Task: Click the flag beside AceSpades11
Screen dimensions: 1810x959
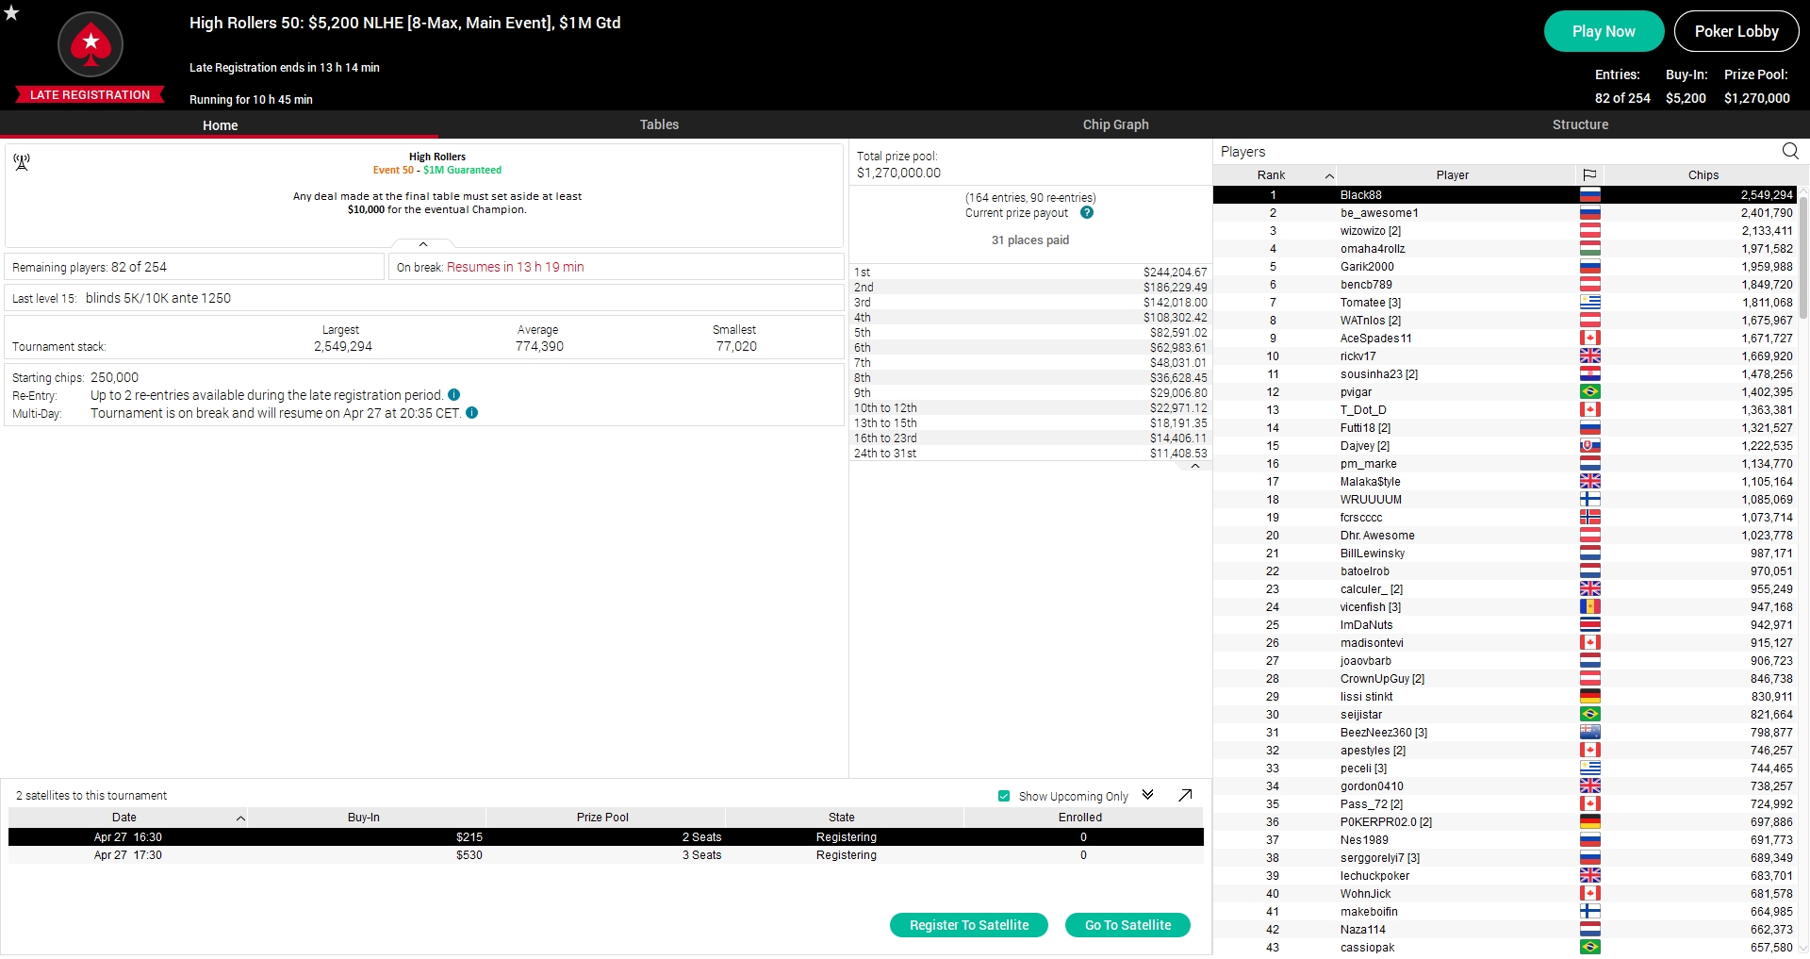Action: click(x=1590, y=339)
